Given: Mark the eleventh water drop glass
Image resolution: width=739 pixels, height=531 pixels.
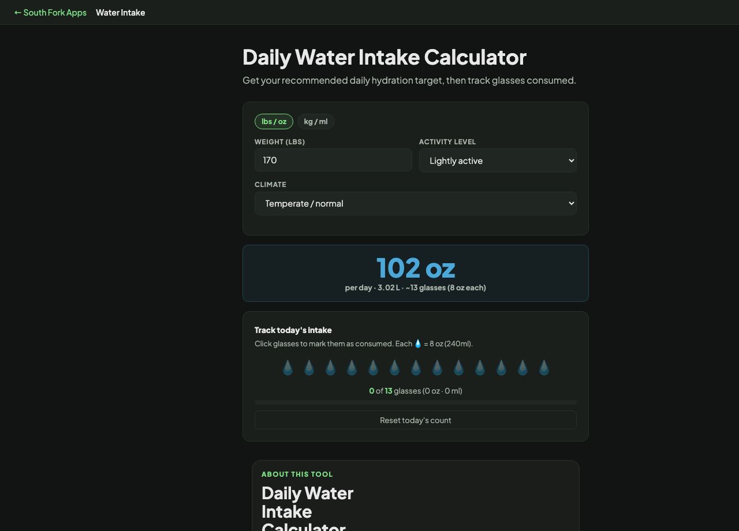Looking at the screenshot, I should pyautogui.click(x=501, y=368).
